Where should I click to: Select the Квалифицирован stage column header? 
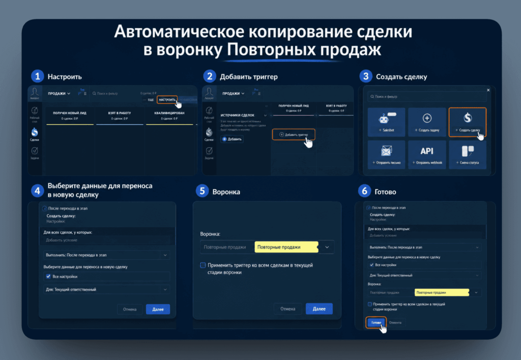pyautogui.click(x=169, y=116)
